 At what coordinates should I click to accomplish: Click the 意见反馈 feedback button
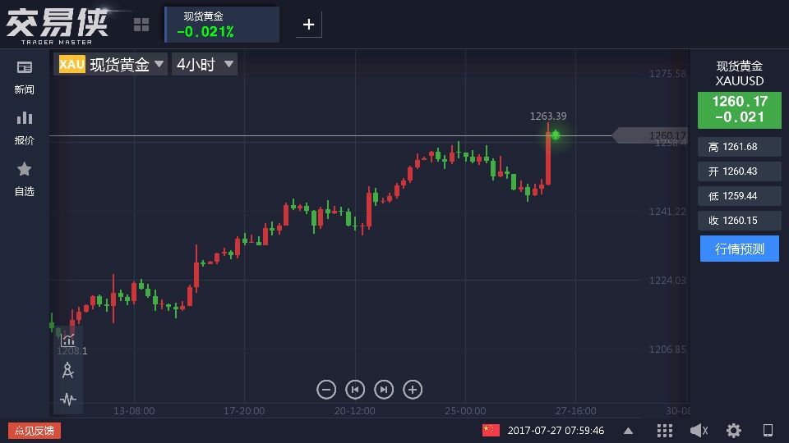tap(35, 431)
